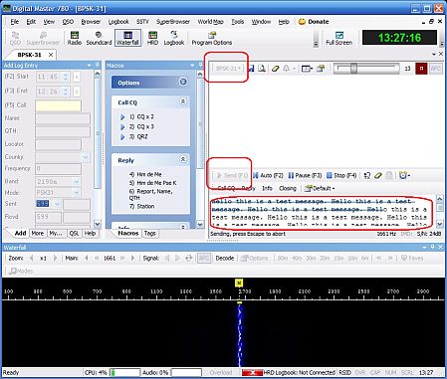Click the waterfall Modes button
The image size is (447, 379).
tap(21, 272)
